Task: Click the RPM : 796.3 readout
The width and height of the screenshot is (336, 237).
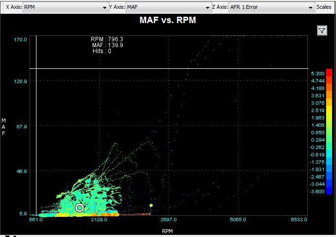Action: pos(107,39)
